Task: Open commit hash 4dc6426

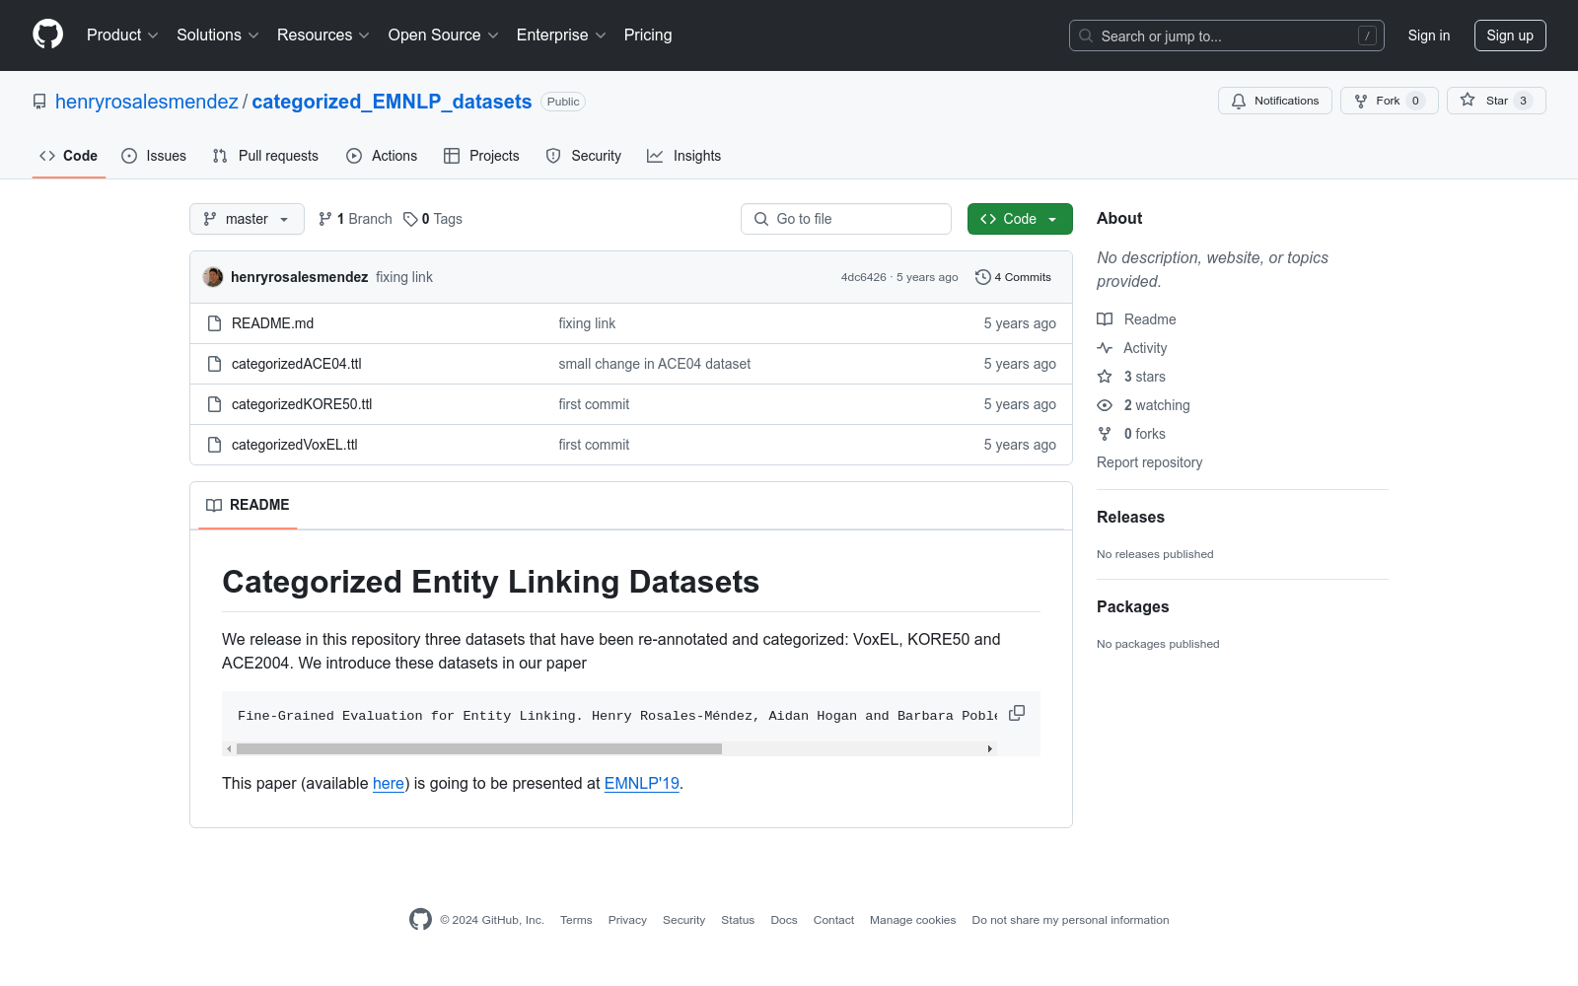Action: tap(864, 277)
